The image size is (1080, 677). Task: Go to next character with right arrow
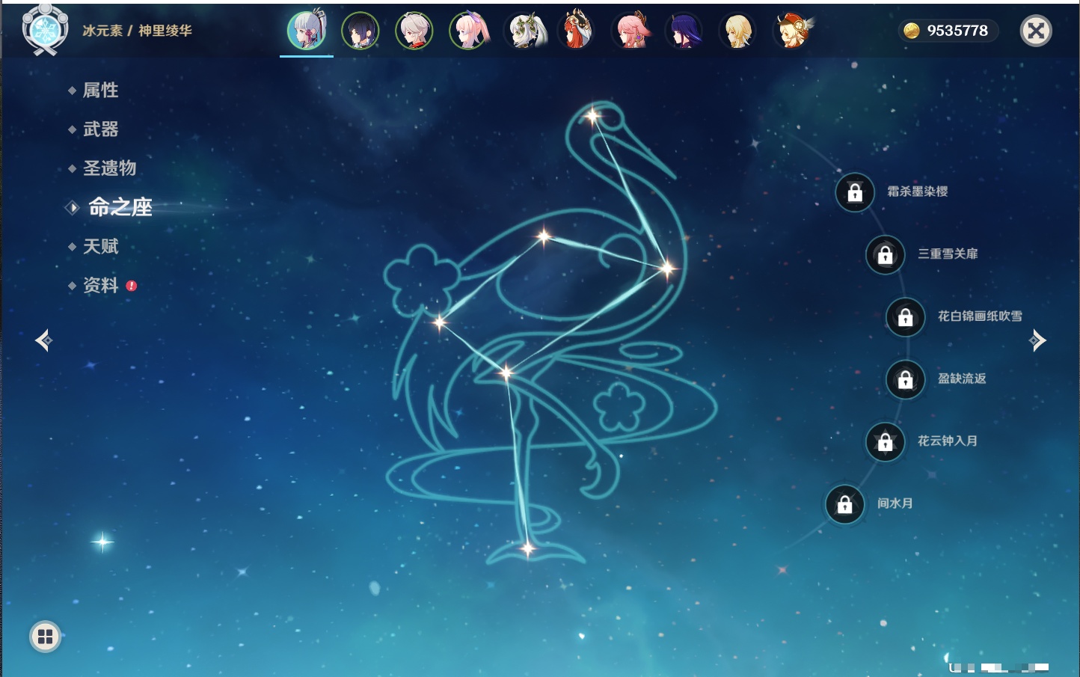click(x=1037, y=340)
